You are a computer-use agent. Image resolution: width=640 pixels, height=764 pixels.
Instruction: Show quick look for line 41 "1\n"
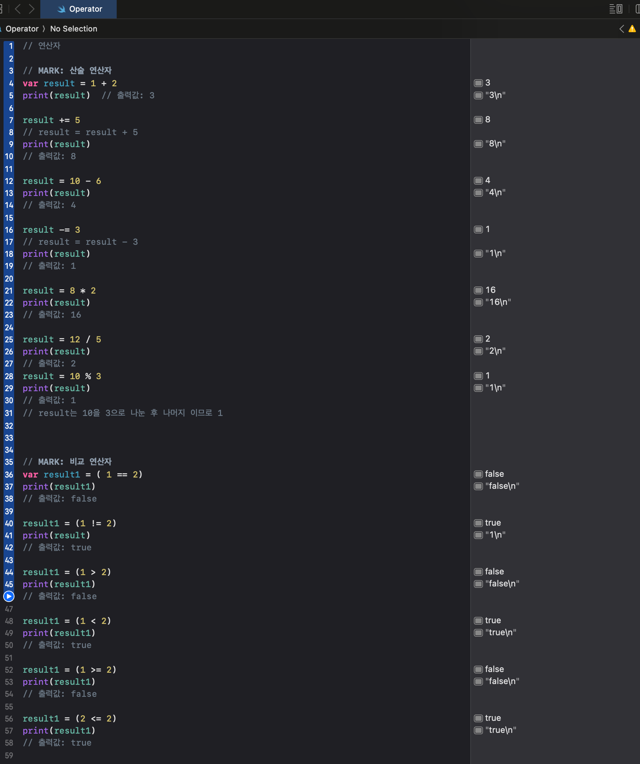pyautogui.click(x=478, y=536)
